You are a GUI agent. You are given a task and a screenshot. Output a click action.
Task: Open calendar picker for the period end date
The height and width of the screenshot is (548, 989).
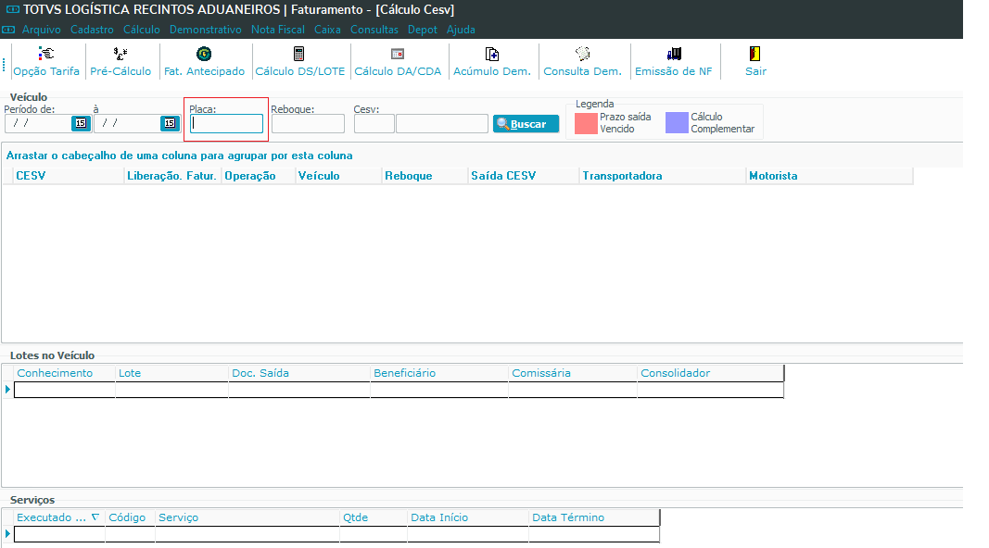click(x=170, y=123)
